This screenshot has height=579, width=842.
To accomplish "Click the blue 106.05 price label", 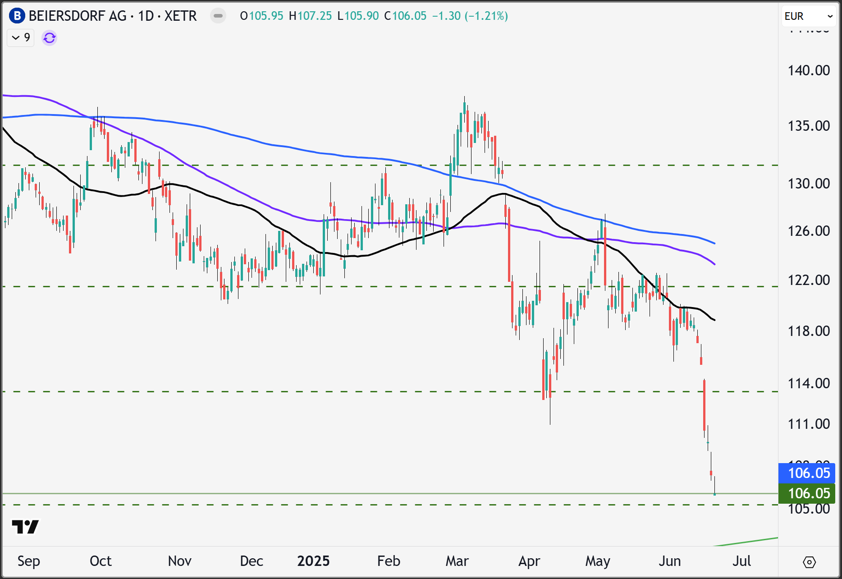I will (807, 473).
